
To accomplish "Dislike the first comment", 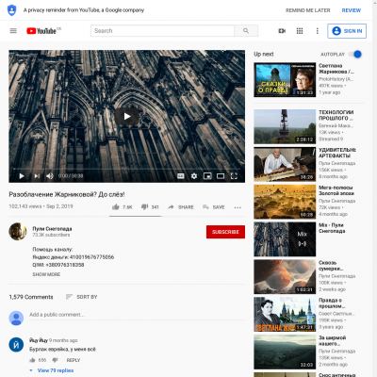I will [55, 360].
